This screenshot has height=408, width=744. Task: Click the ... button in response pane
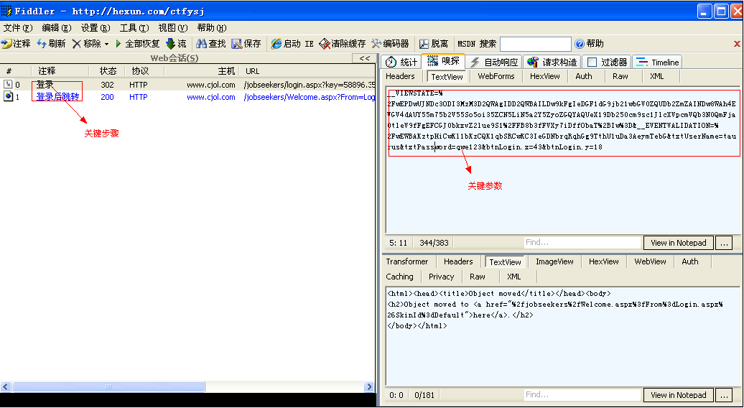point(724,395)
